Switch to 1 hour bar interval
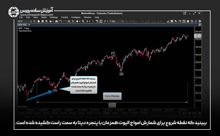Viewport: 220px width, 136px height. (x=81, y=113)
